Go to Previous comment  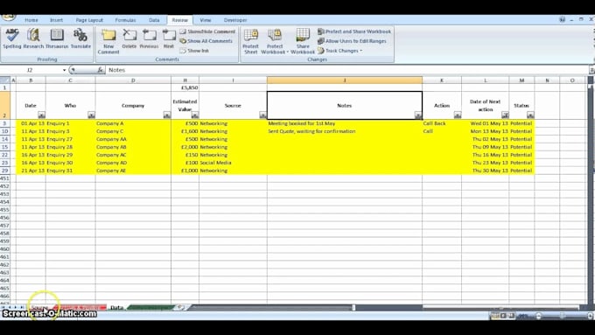149,38
